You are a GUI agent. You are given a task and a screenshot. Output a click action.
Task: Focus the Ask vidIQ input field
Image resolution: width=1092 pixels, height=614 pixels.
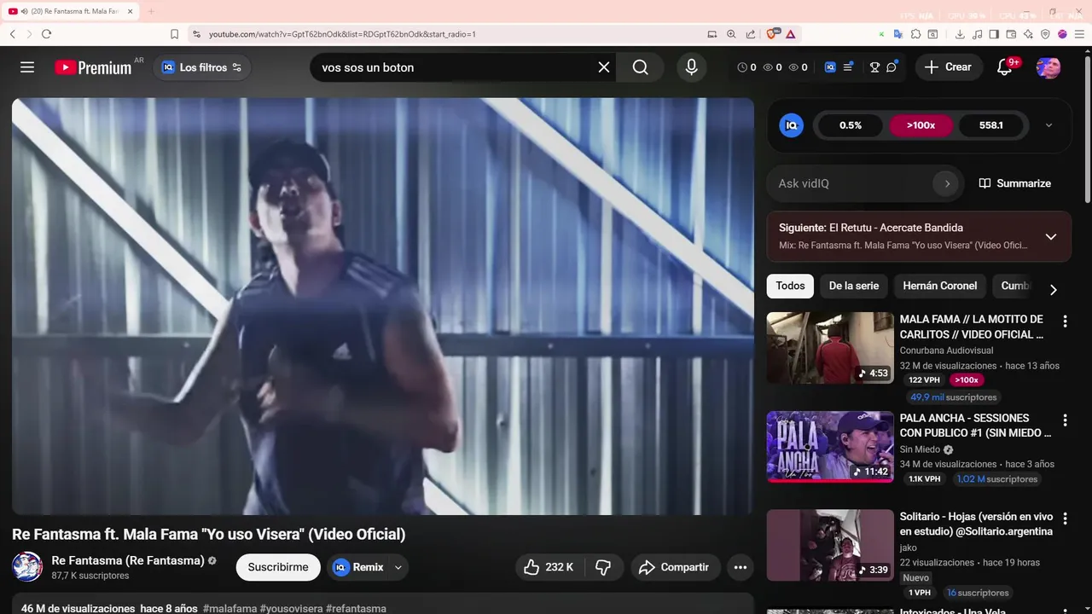853,183
